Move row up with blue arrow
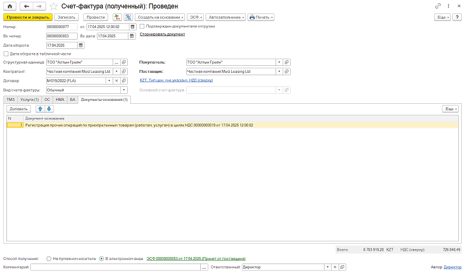This screenshot has height=274, width=467. point(40,109)
